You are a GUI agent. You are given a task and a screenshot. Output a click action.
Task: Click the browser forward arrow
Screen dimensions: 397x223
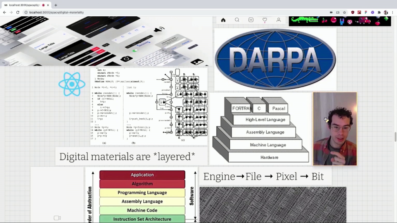(x=11, y=12)
